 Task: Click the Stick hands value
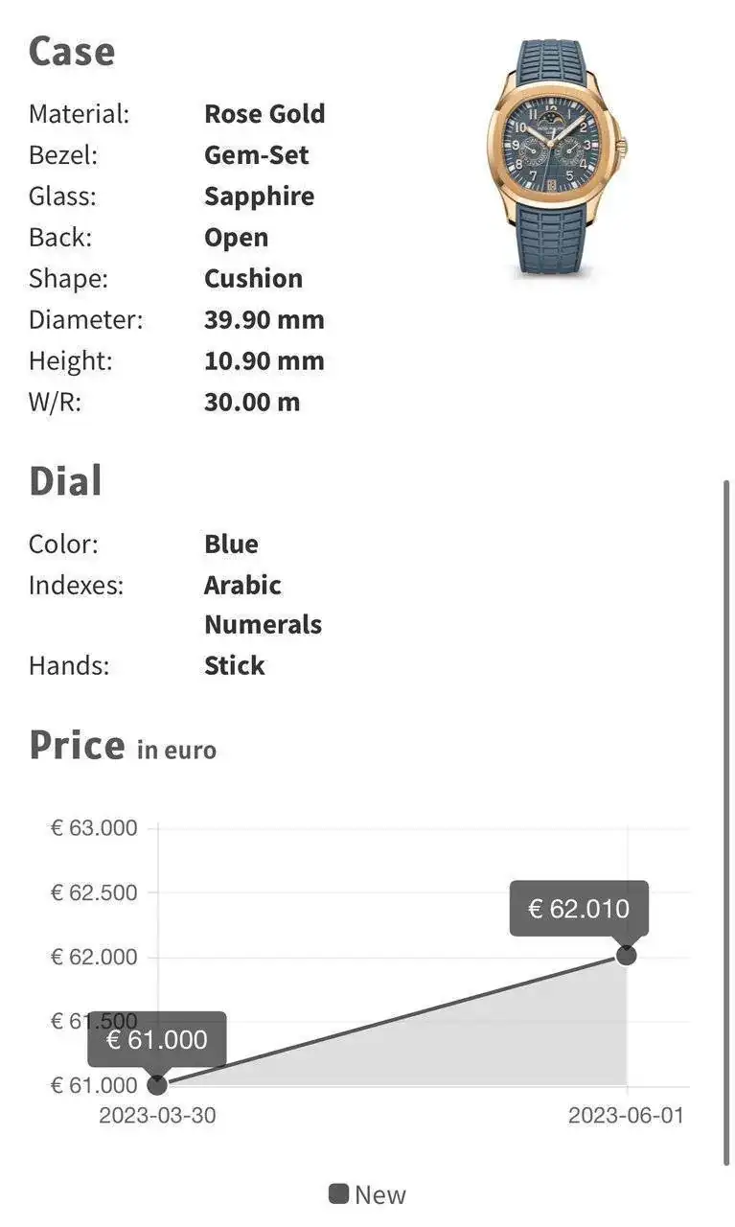(x=234, y=665)
